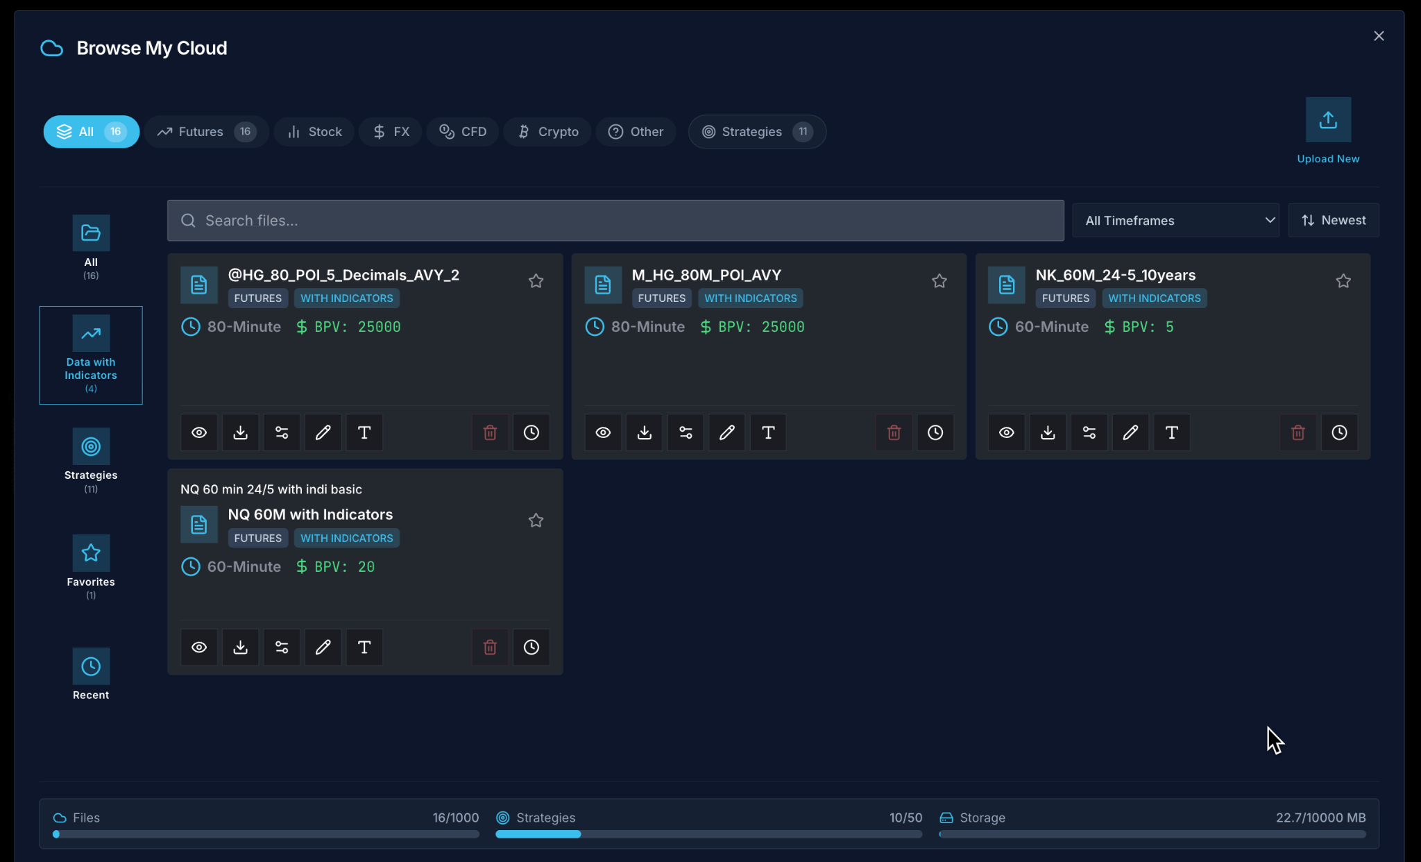Delete the M_HG_80M_POI_AVY file
This screenshot has width=1421, height=862.
894,432
